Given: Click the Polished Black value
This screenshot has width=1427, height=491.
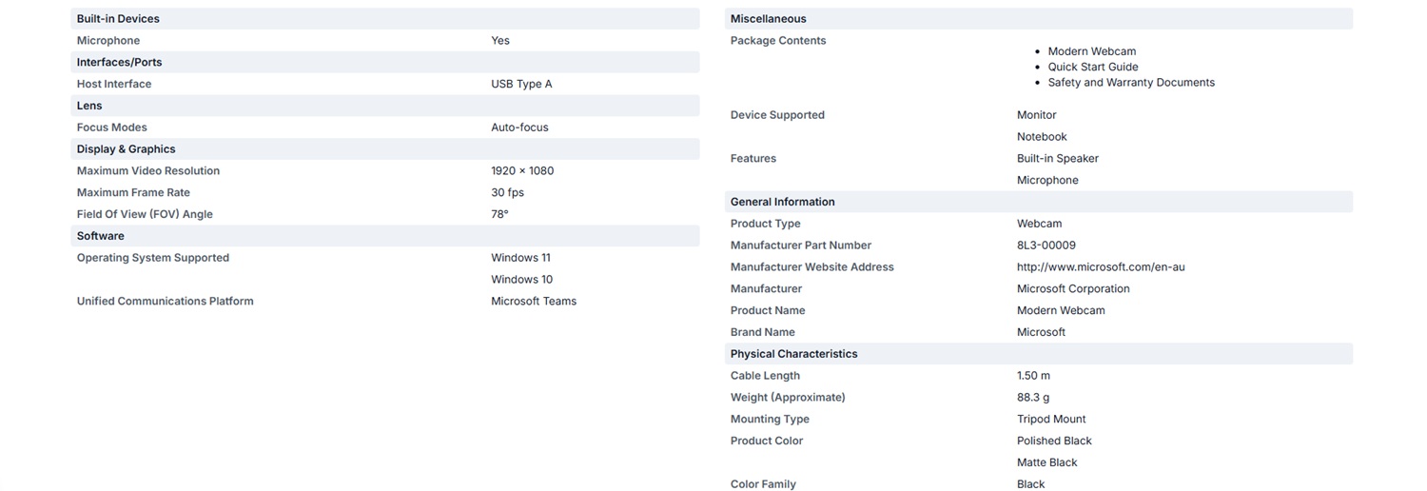Looking at the screenshot, I should (x=1054, y=442).
